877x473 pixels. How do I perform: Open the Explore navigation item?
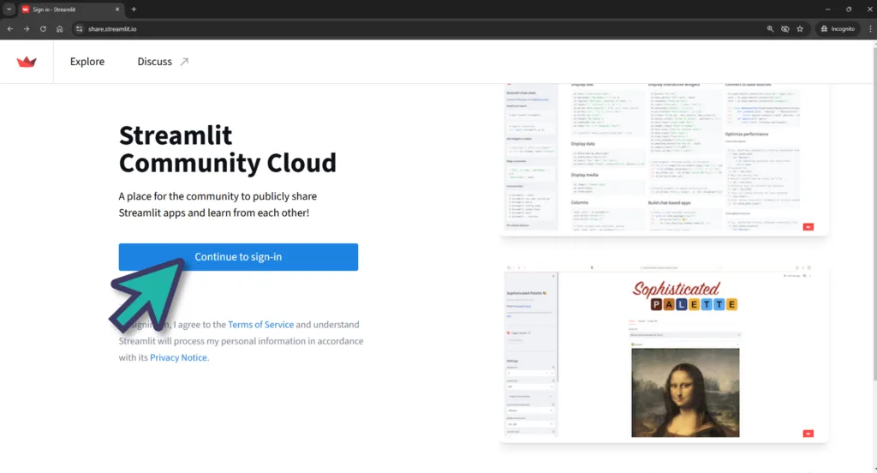click(x=87, y=62)
